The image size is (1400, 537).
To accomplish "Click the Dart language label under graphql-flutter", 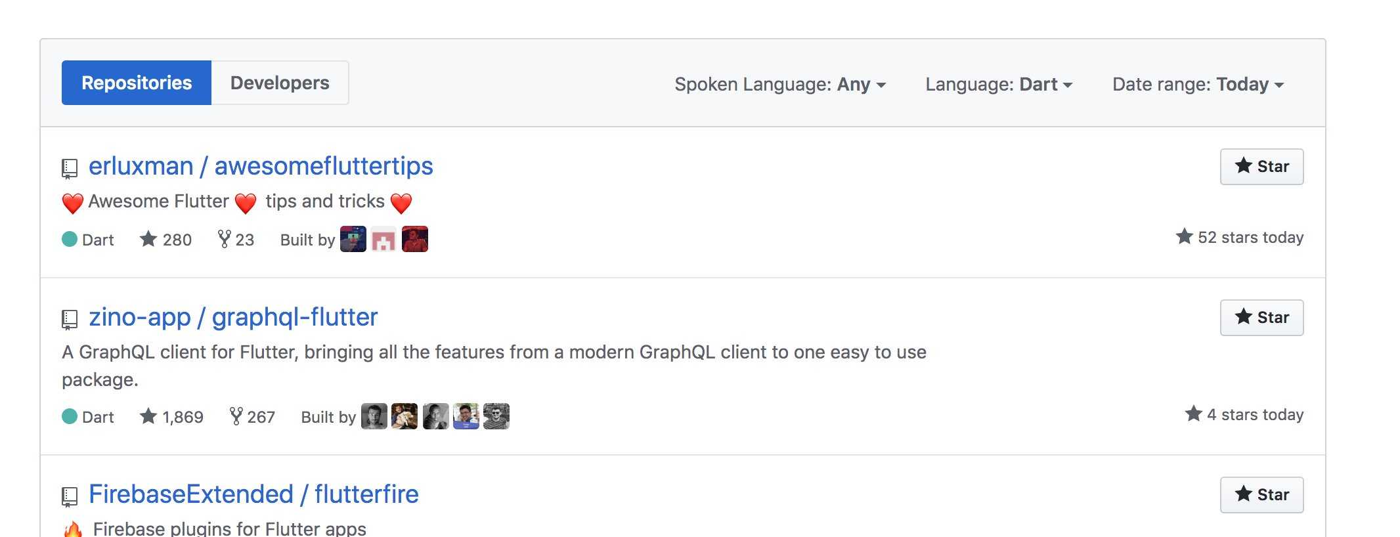I will tap(98, 418).
